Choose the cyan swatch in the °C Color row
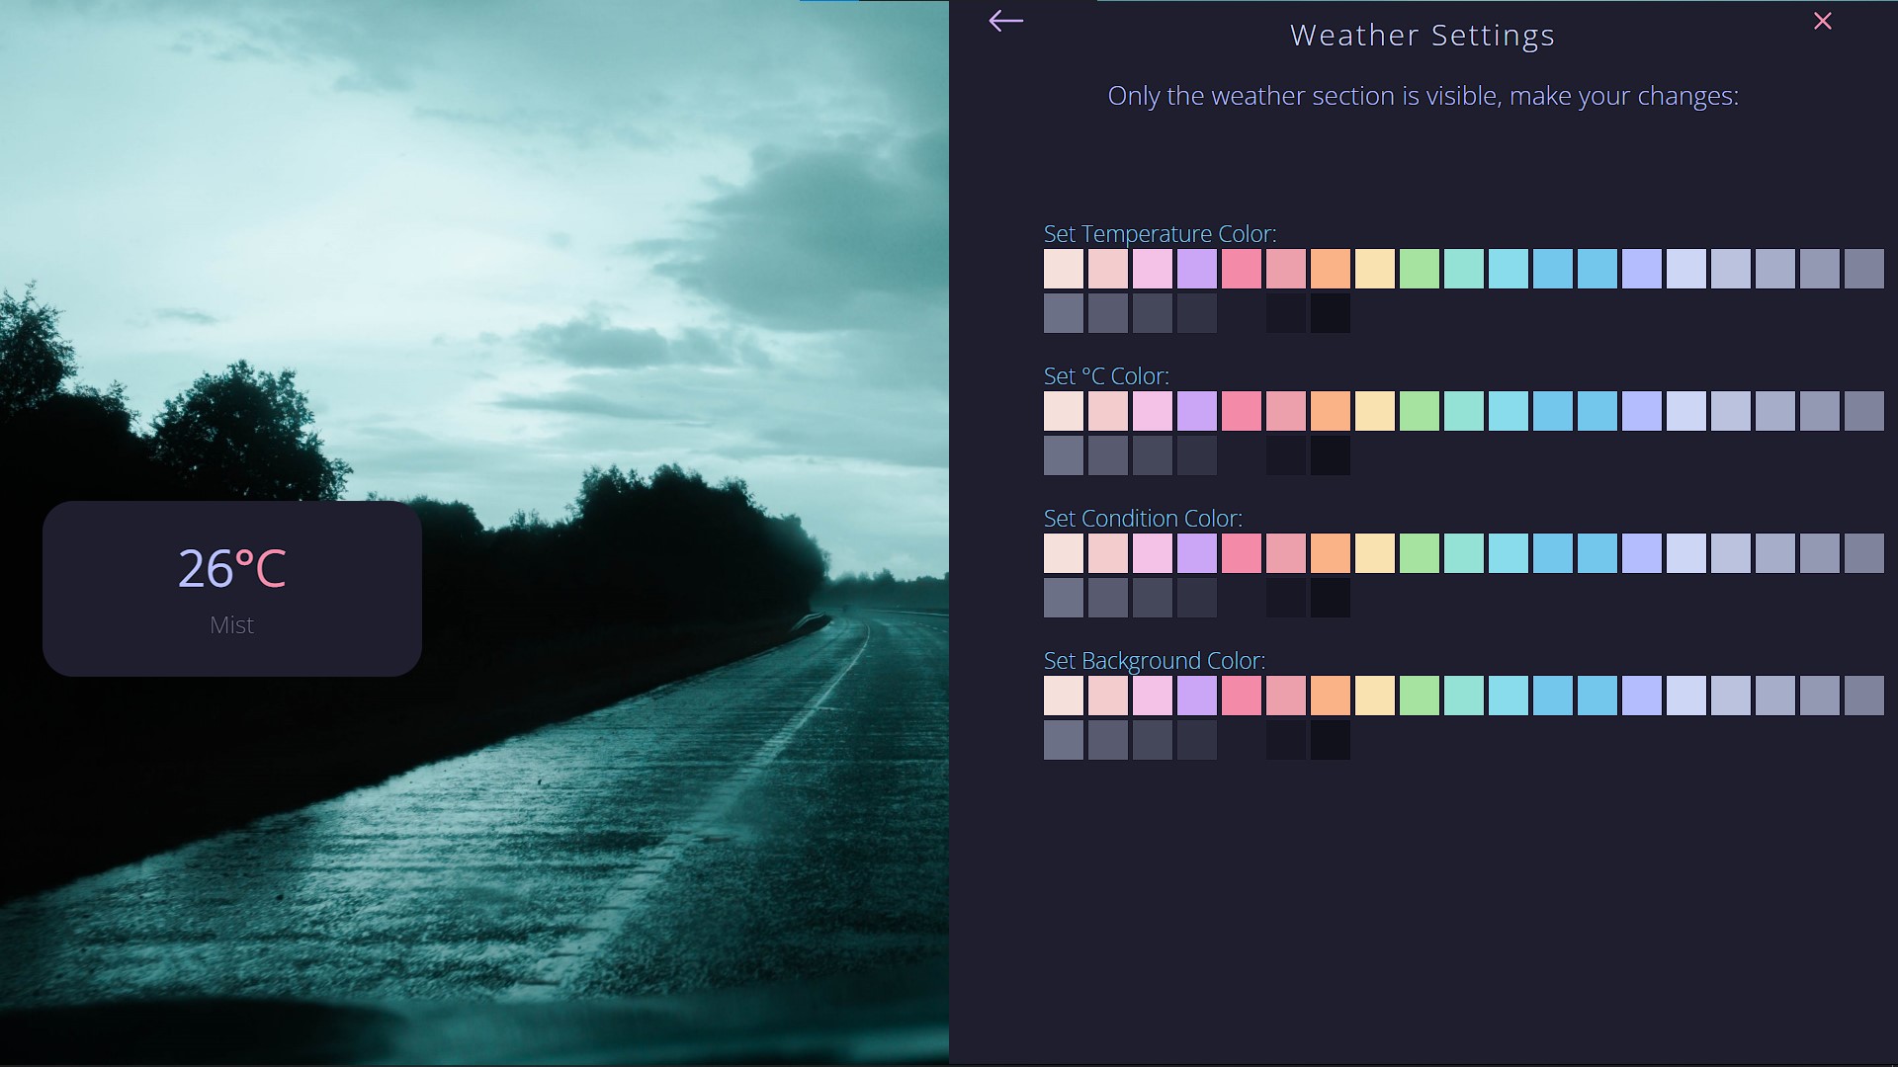Image resolution: width=1898 pixels, height=1067 pixels. [1509, 411]
